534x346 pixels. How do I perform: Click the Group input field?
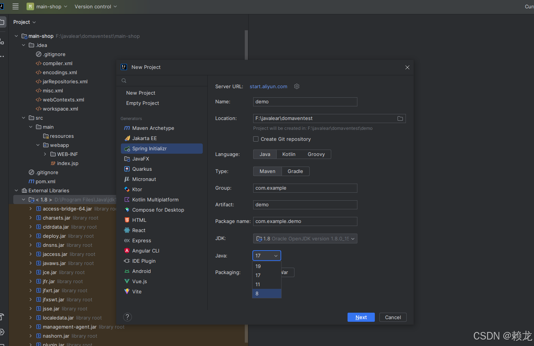[305, 188]
